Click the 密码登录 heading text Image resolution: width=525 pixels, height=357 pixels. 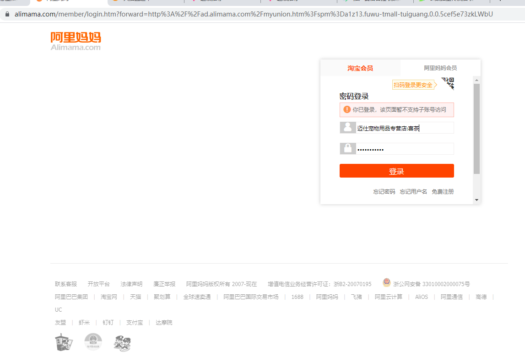tap(354, 97)
